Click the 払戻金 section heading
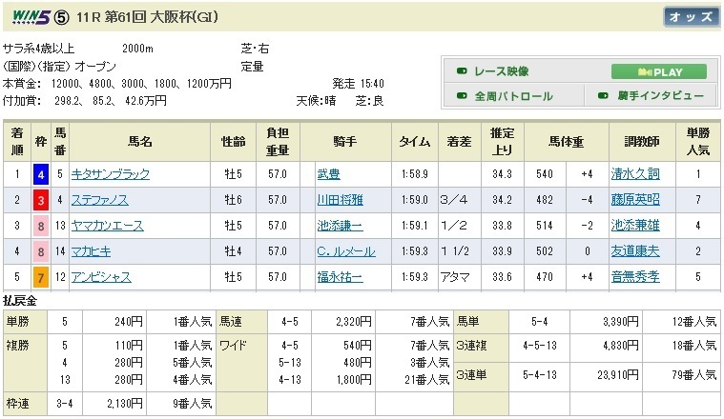 (20, 301)
